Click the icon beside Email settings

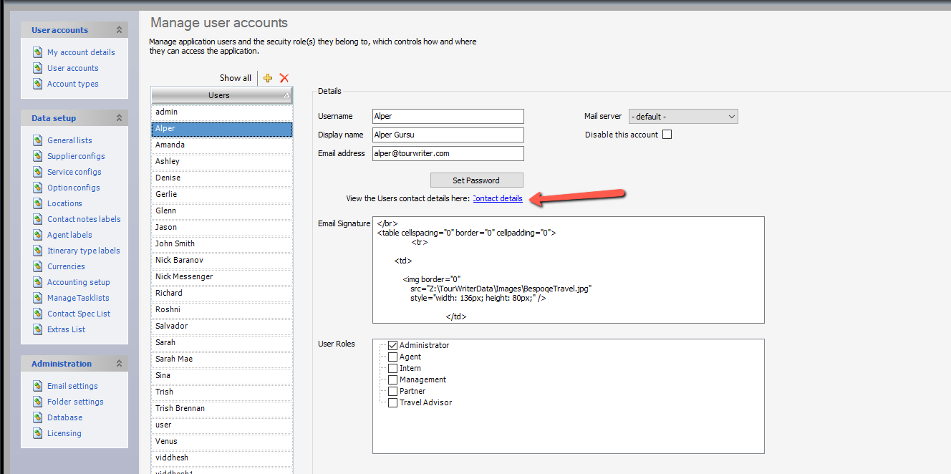coord(38,386)
